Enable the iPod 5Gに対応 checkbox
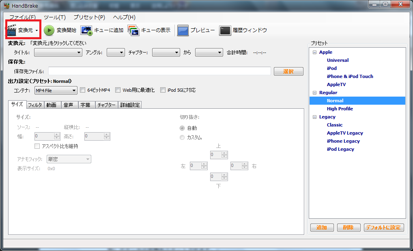Viewport: 413px width, 251px height. pos(163,90)
